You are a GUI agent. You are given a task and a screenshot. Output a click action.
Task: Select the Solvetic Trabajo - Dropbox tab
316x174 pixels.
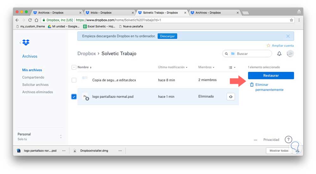point(161,13)
